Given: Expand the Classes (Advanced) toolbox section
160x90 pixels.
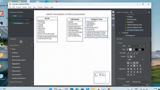Looking at the screenshot, I should (32, 82).
